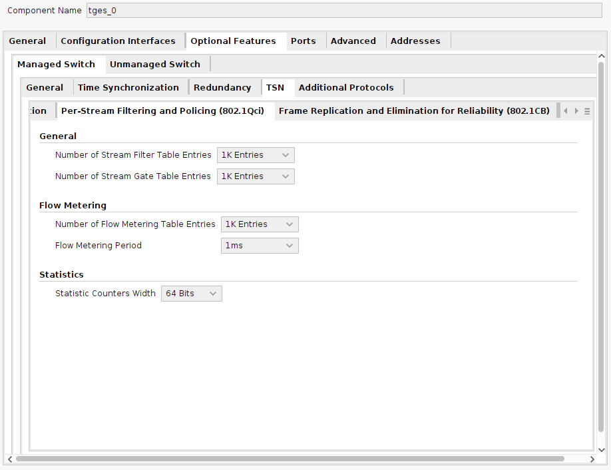Switch to the Configuration Interfaces tab
This screenshot has height=470, width=611.
click(x=118, y=41)
